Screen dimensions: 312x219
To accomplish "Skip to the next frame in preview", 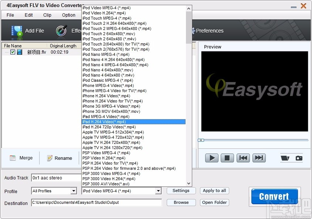I will pyautogui.click(x=259, y=158).
